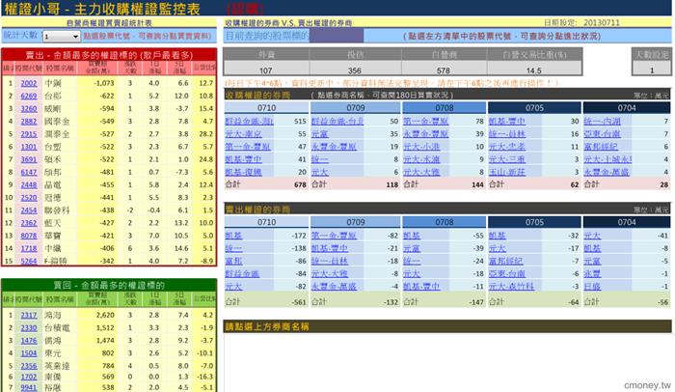Open 0710 selling broker 元大 valued -82
Image resolution: width=675 pixels, height=392 pixels.
point(233,287)
